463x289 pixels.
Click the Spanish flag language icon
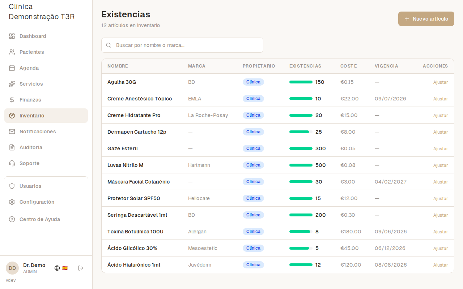[x=65, y=268]
